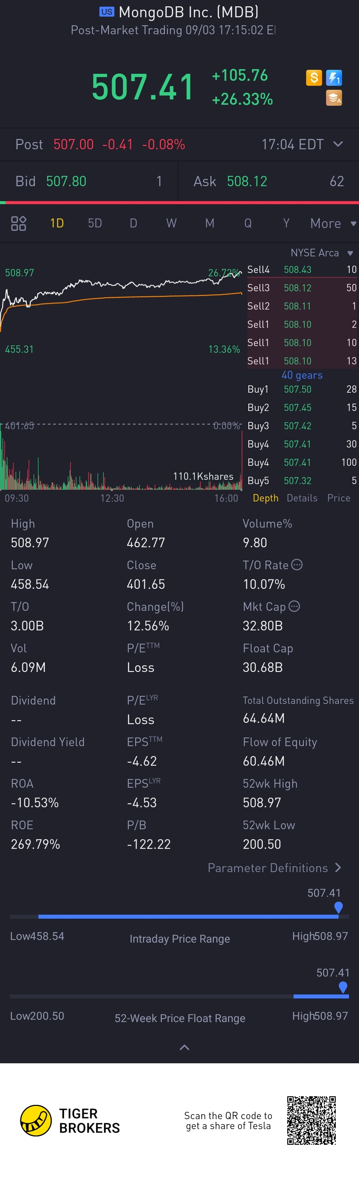Screen dimensions: 359x1178
Task: Tap the Tiger Brokers logo
Action: click(69, 1120)
